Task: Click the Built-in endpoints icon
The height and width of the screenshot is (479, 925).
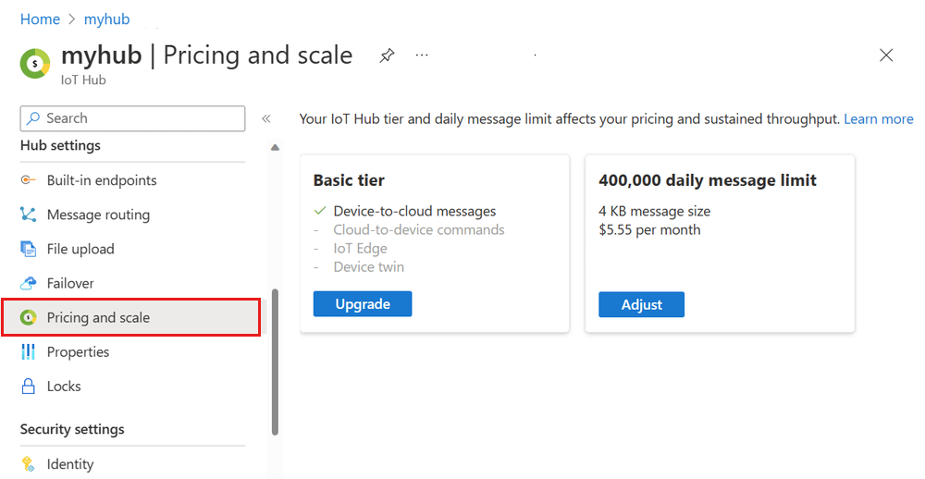Action: click(x=28, y=180)
